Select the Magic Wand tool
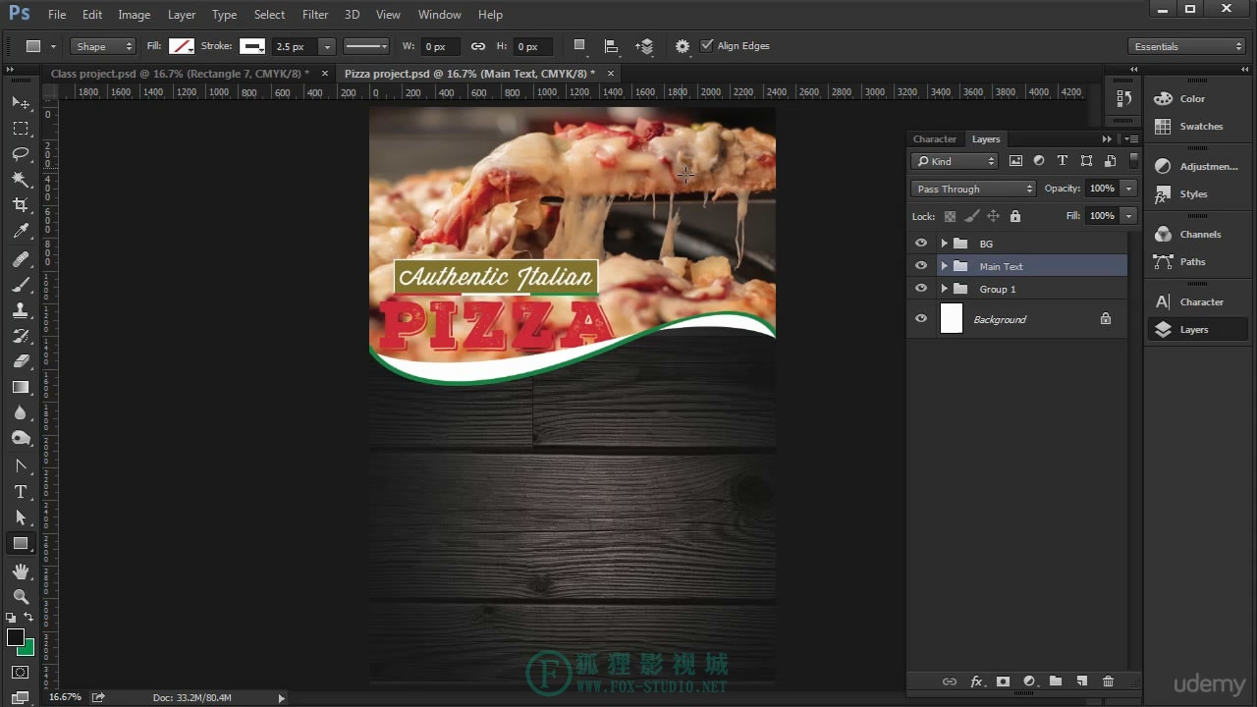Viewport: 1257px width, 707px height. coord(21,180)
